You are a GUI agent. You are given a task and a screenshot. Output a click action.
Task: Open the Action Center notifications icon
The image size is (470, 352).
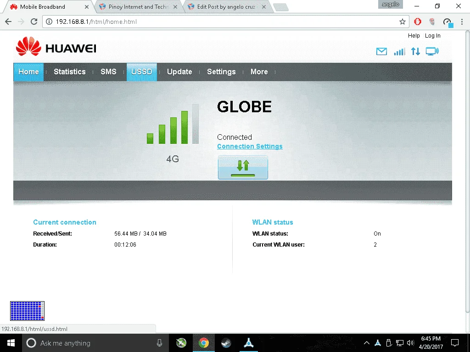pyautogui.click(x=455, y=343)
